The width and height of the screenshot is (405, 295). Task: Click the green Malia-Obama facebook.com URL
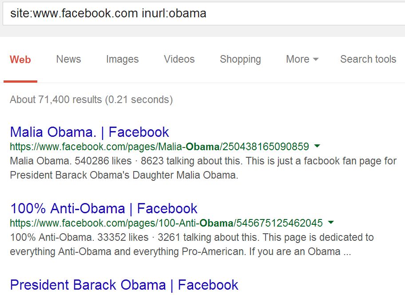click(159, 147)
